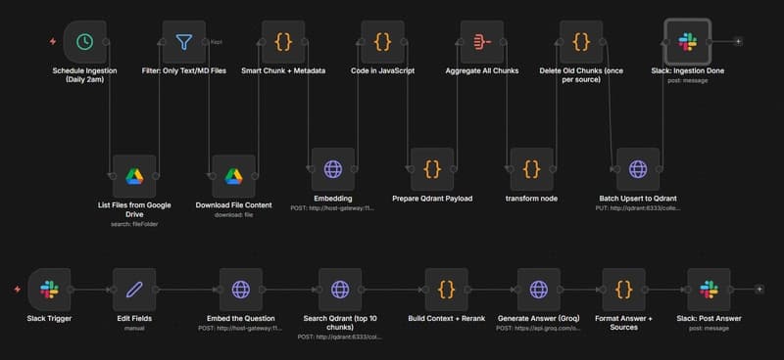This screenshot has height=360, width=784.
Task: Click the "manual" subtitle under Edit Fields
Action: click(134, 328)
